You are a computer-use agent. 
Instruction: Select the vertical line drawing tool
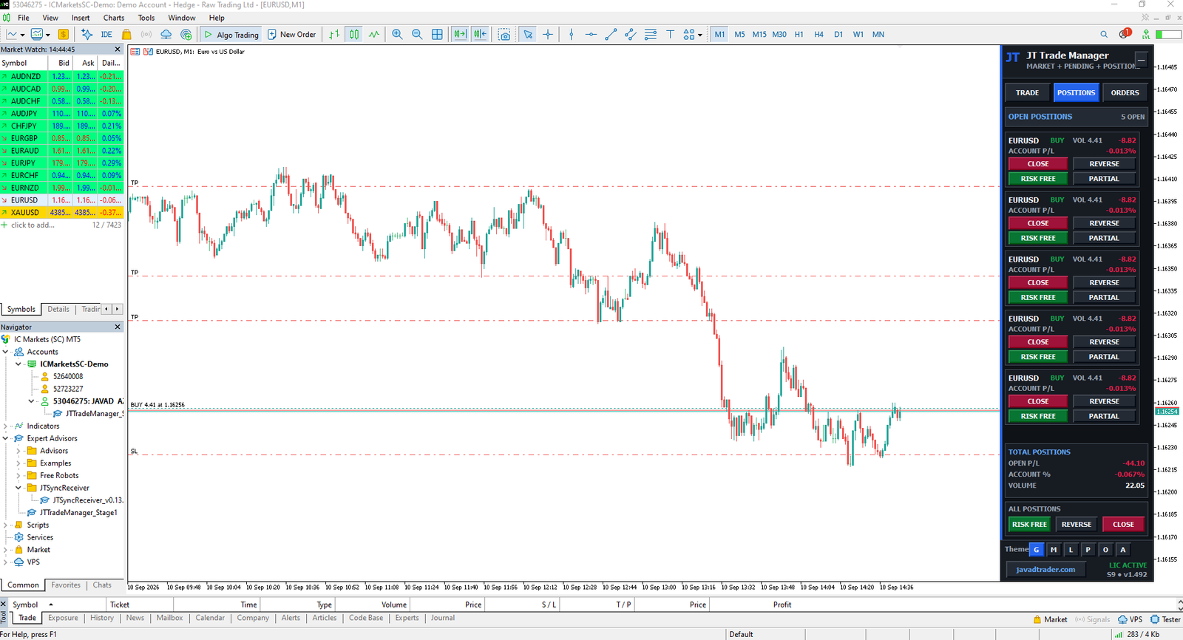coord(572,34)
